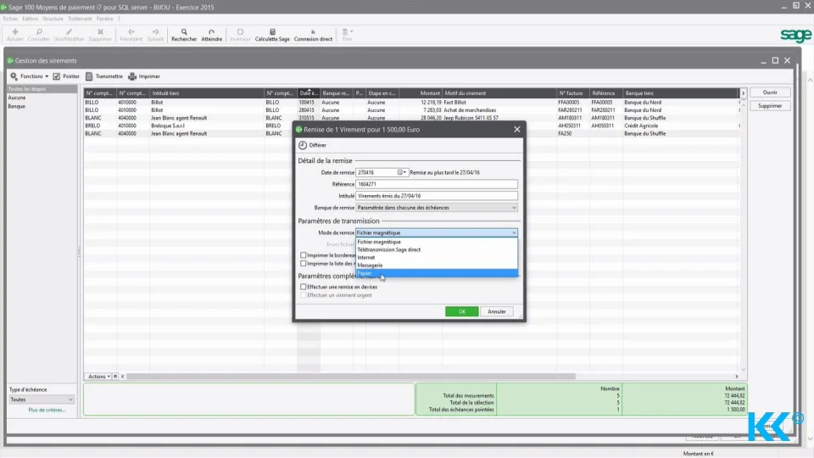Screen dimensions: 814x458
Task: Toggle Effectuer un virement urgent checkbox
Action: (304, 295)
